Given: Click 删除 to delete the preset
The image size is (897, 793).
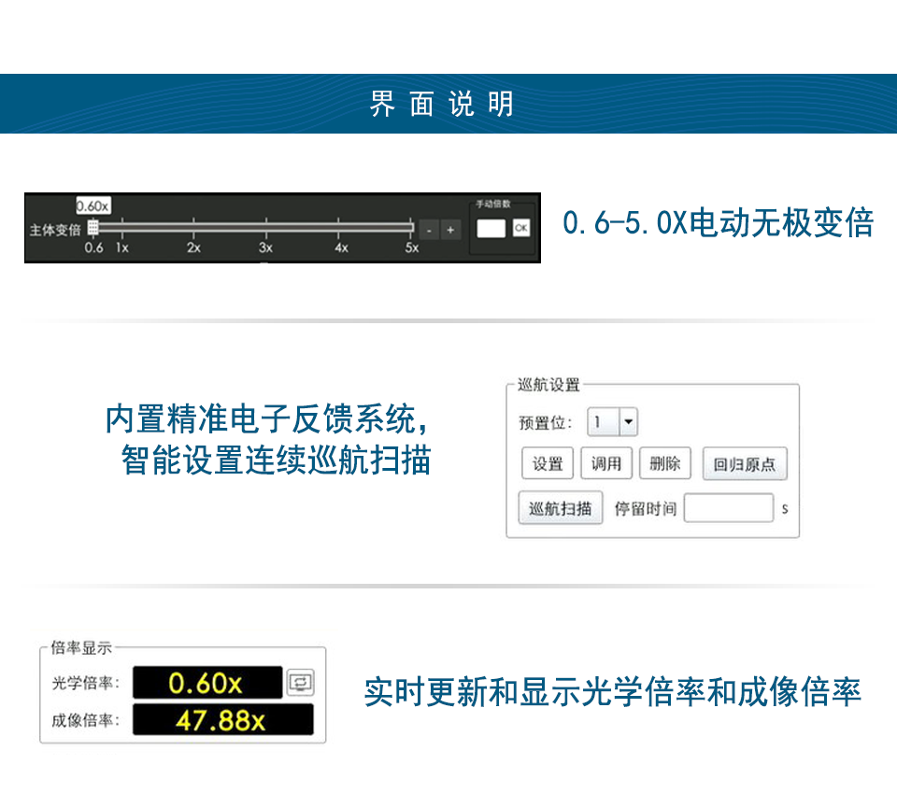Looking at the screenshot, I should pos(664,464).
